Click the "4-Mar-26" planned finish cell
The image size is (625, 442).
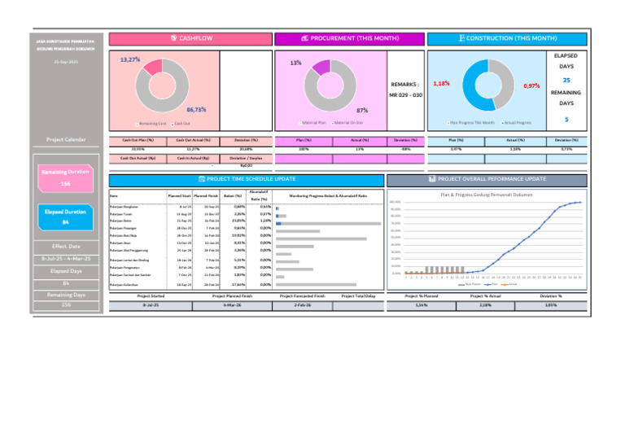point(232,305)
